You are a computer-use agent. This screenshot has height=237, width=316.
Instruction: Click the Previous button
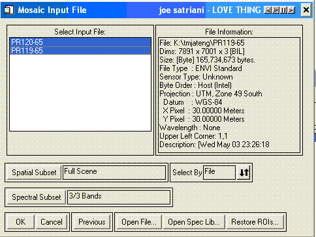click(x=92, y=222)
